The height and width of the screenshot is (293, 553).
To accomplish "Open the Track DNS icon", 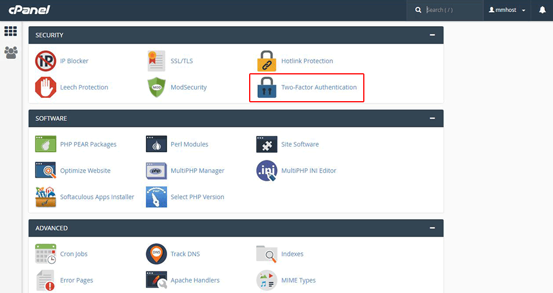I will pyautogui.click(x=156, y=254).
